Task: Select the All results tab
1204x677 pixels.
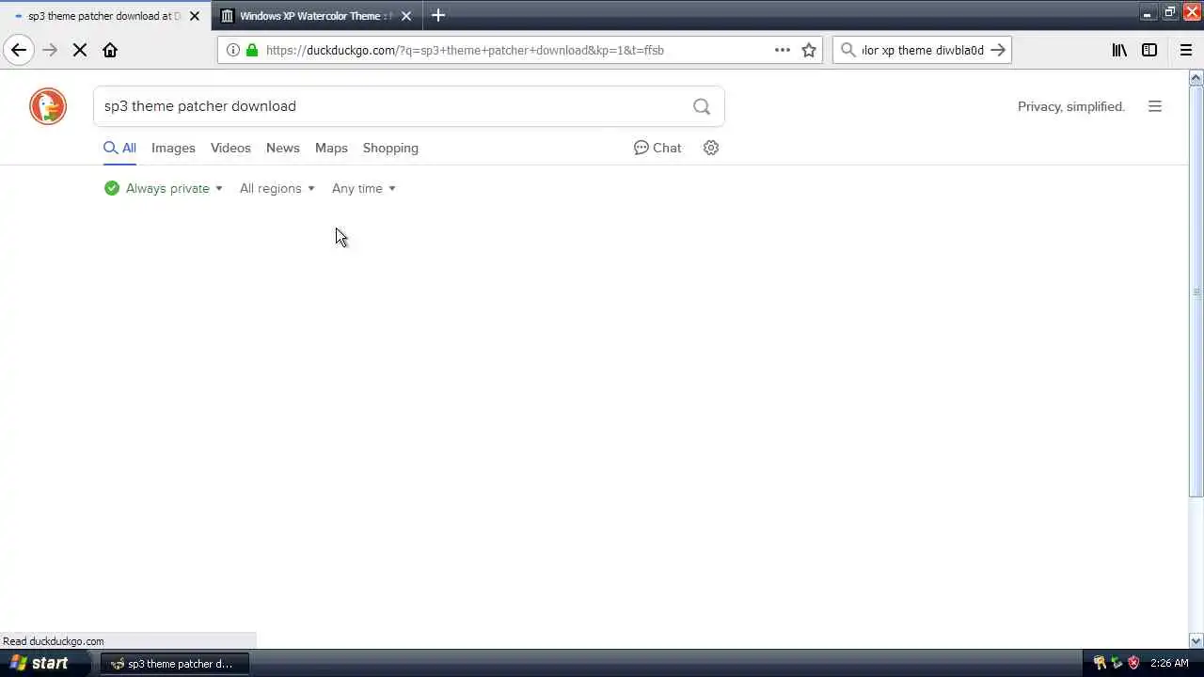Action: 119,148
